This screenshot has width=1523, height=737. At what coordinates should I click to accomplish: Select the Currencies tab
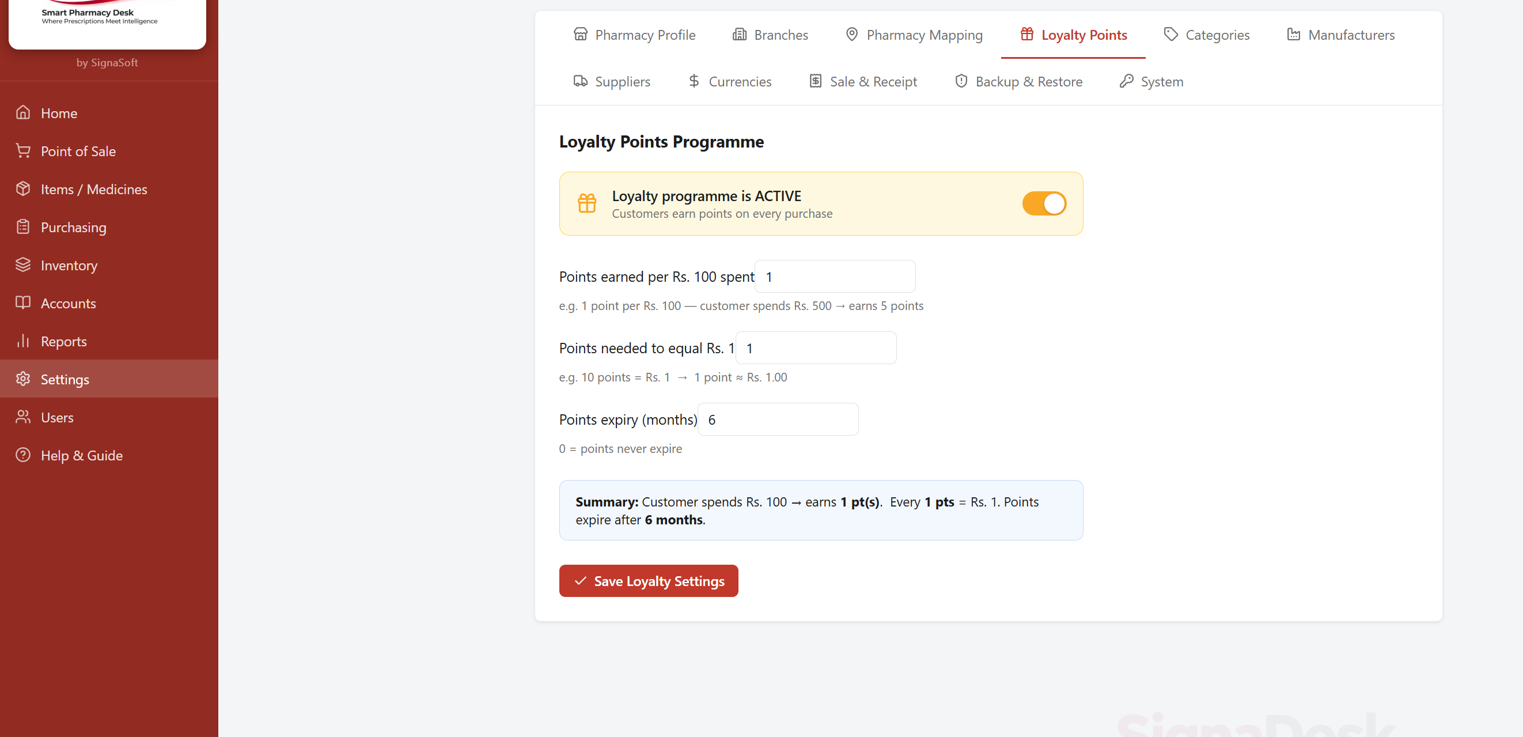tap(730, 82)
